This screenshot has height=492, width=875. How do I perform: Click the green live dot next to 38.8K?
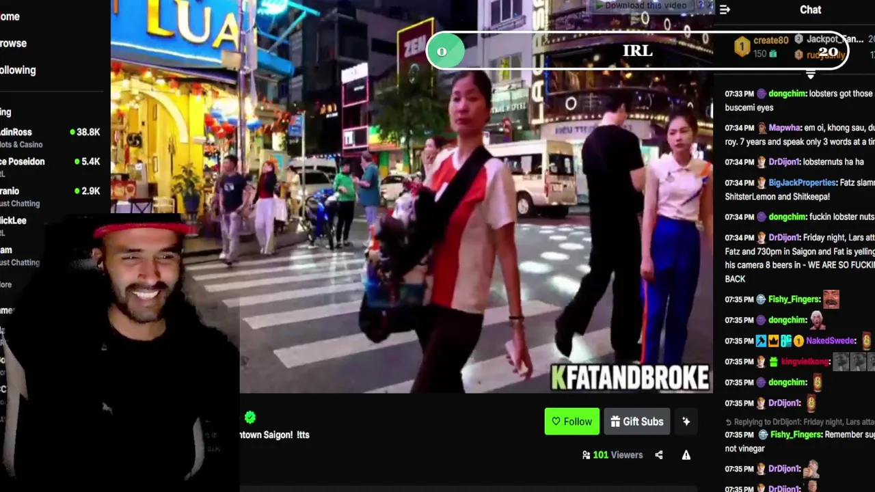pos(72,132)
